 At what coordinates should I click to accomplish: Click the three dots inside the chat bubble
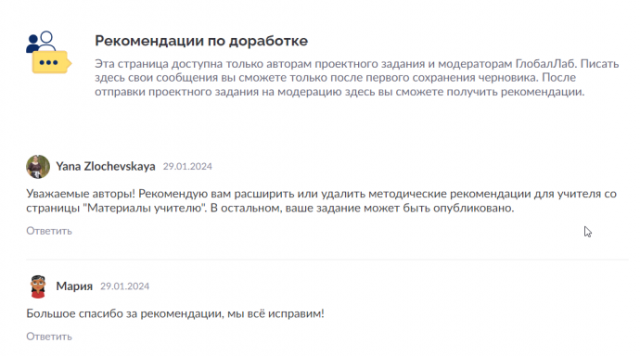point(48,62)
